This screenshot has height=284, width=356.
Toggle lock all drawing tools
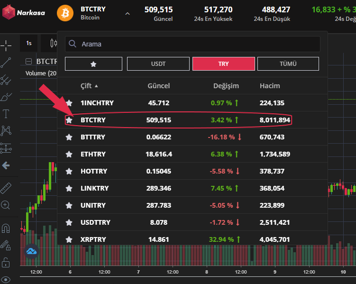pyautogui.click(x=6, y=263)
